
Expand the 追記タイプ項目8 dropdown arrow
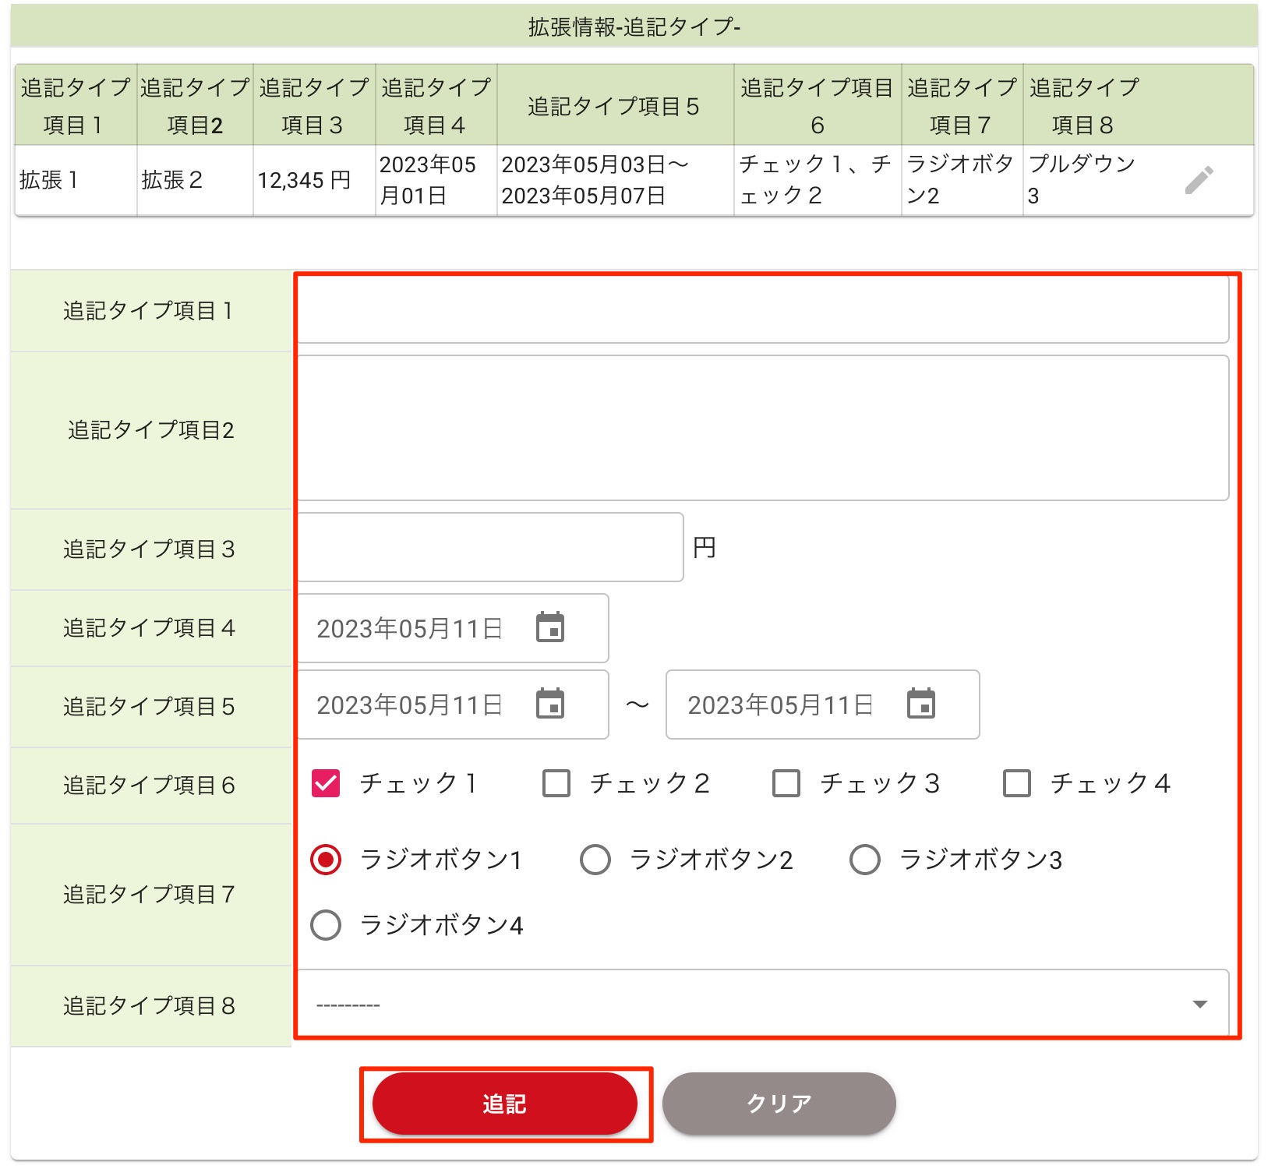click(1199, 1004)
